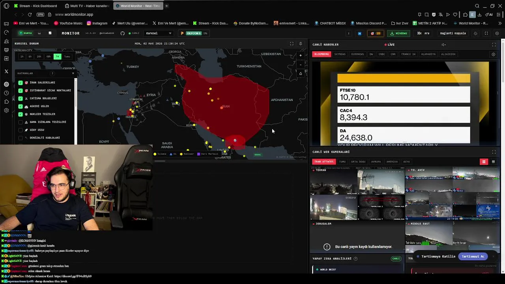The width and height of the screenshot is (505, 284).
Task: Click the page scrollbar down arrow
Action: click(x=503, y=271)
